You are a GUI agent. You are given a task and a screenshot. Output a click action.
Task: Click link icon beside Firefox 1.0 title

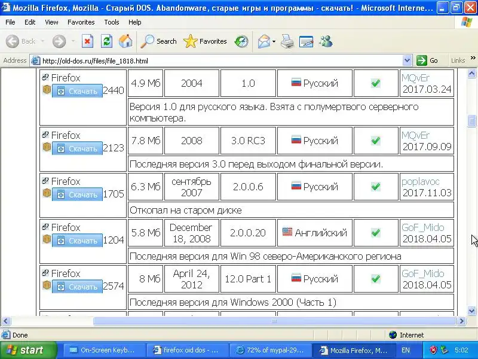[45, 77]
